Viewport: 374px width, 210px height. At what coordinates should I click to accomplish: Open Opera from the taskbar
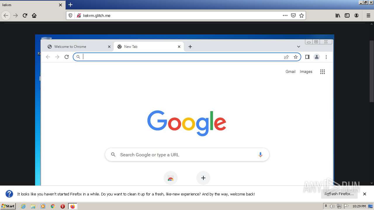pos(63,206)
